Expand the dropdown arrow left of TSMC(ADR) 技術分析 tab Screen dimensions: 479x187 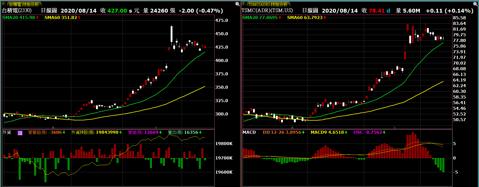(244, 4)
